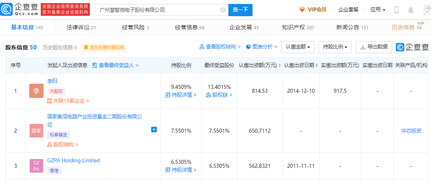
Task: Sort by 认缴出资日期 column arrows
Action: pos(316,66)
